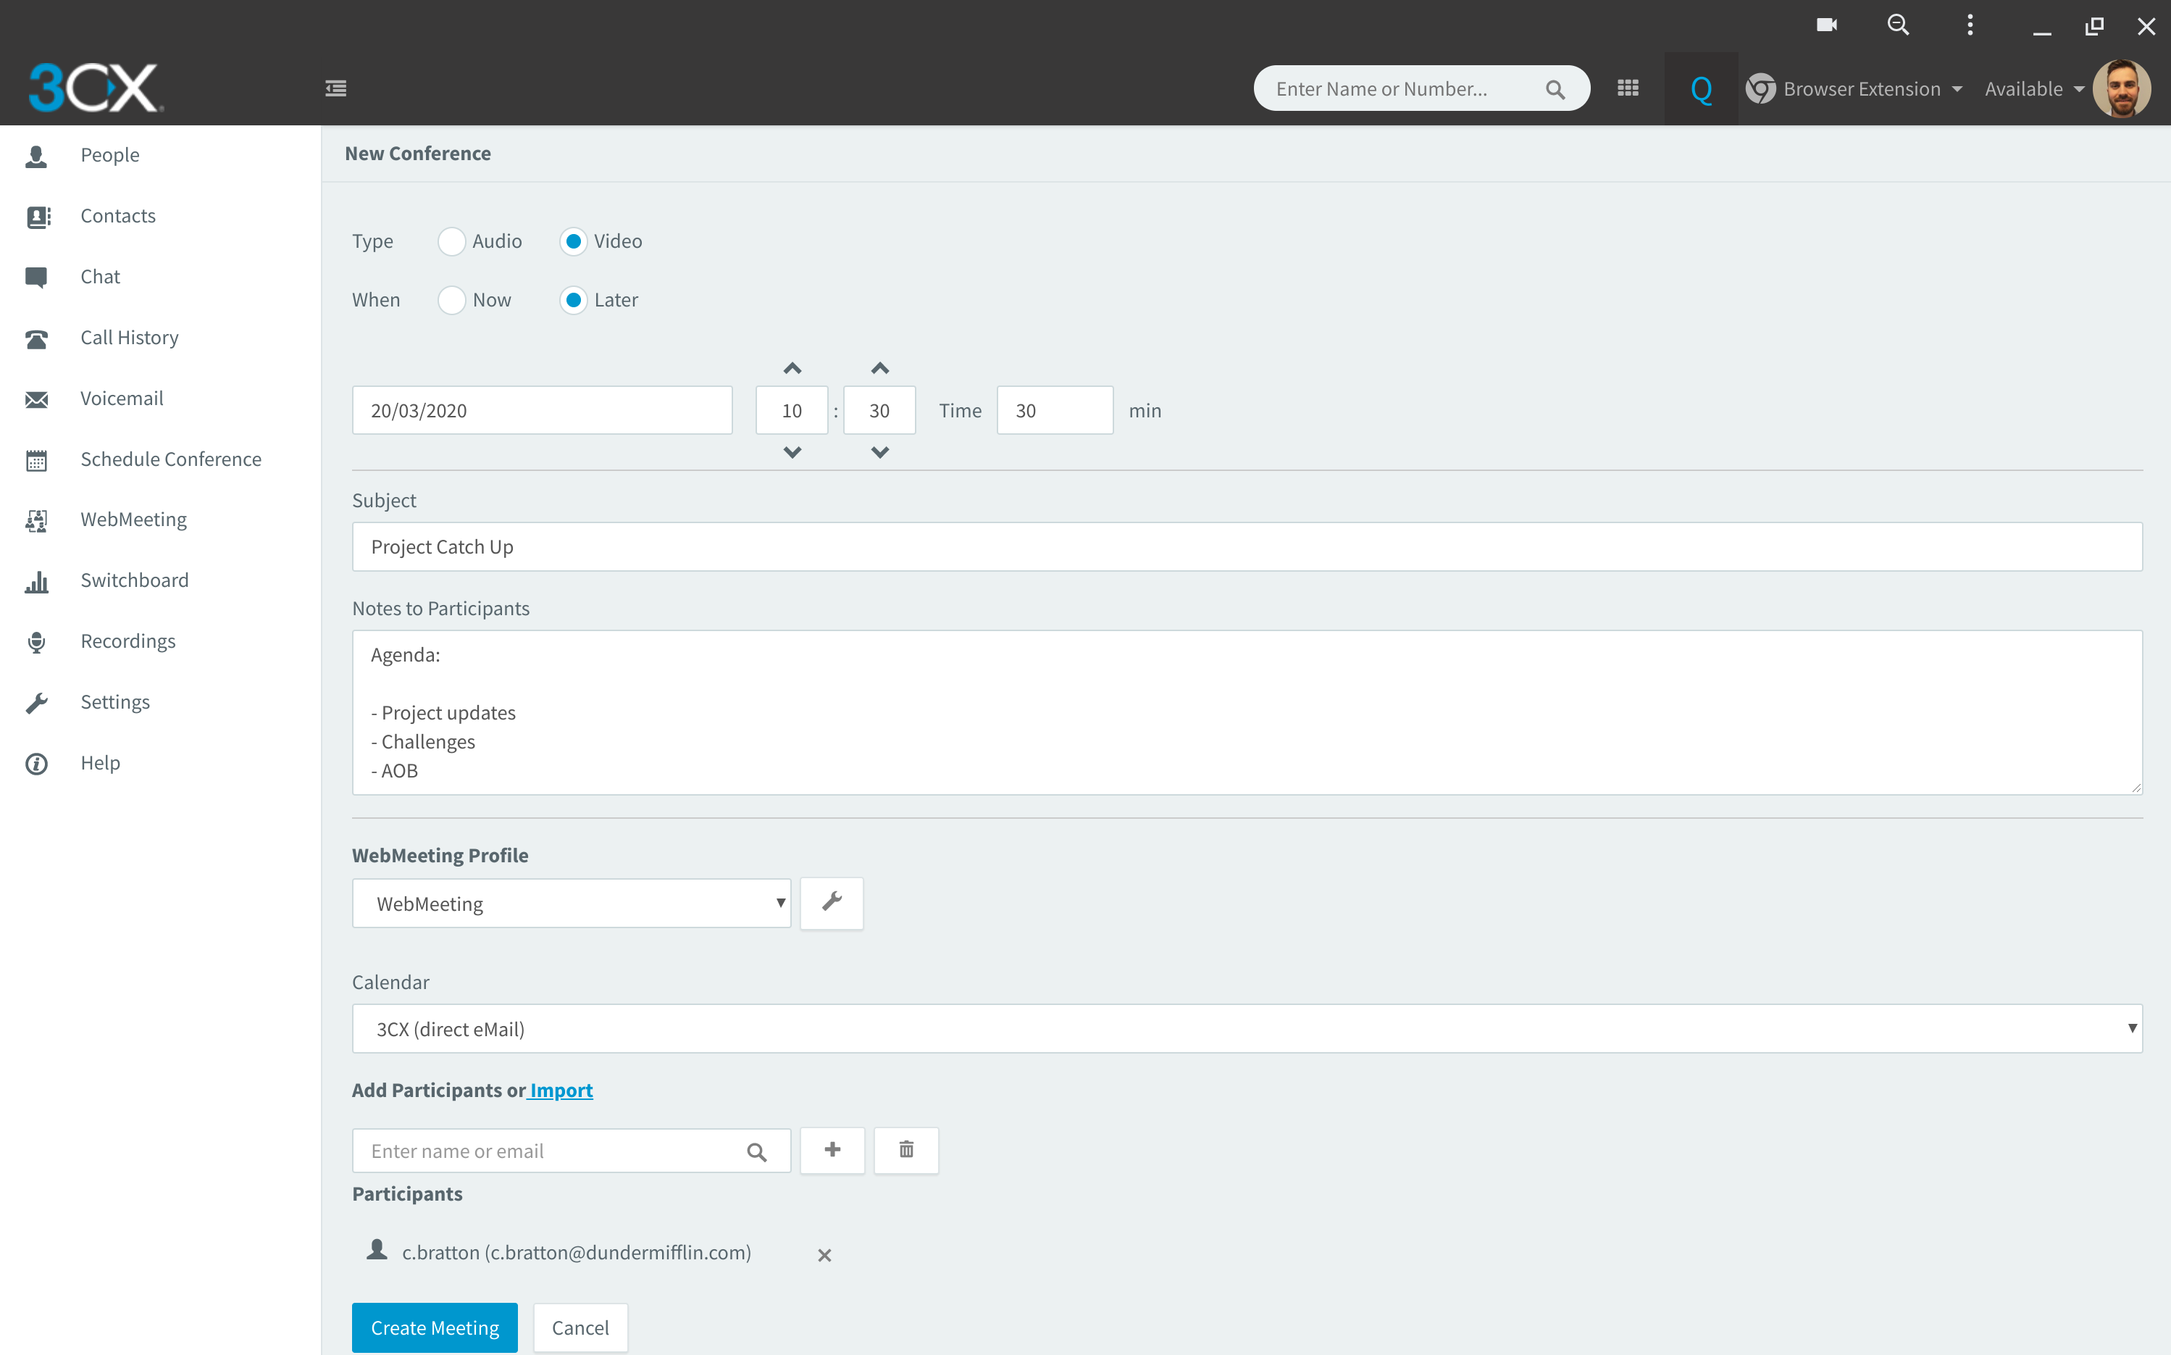
Task: Open the WebMeeting Profile dropdown
Action: (x=572, y=902)
